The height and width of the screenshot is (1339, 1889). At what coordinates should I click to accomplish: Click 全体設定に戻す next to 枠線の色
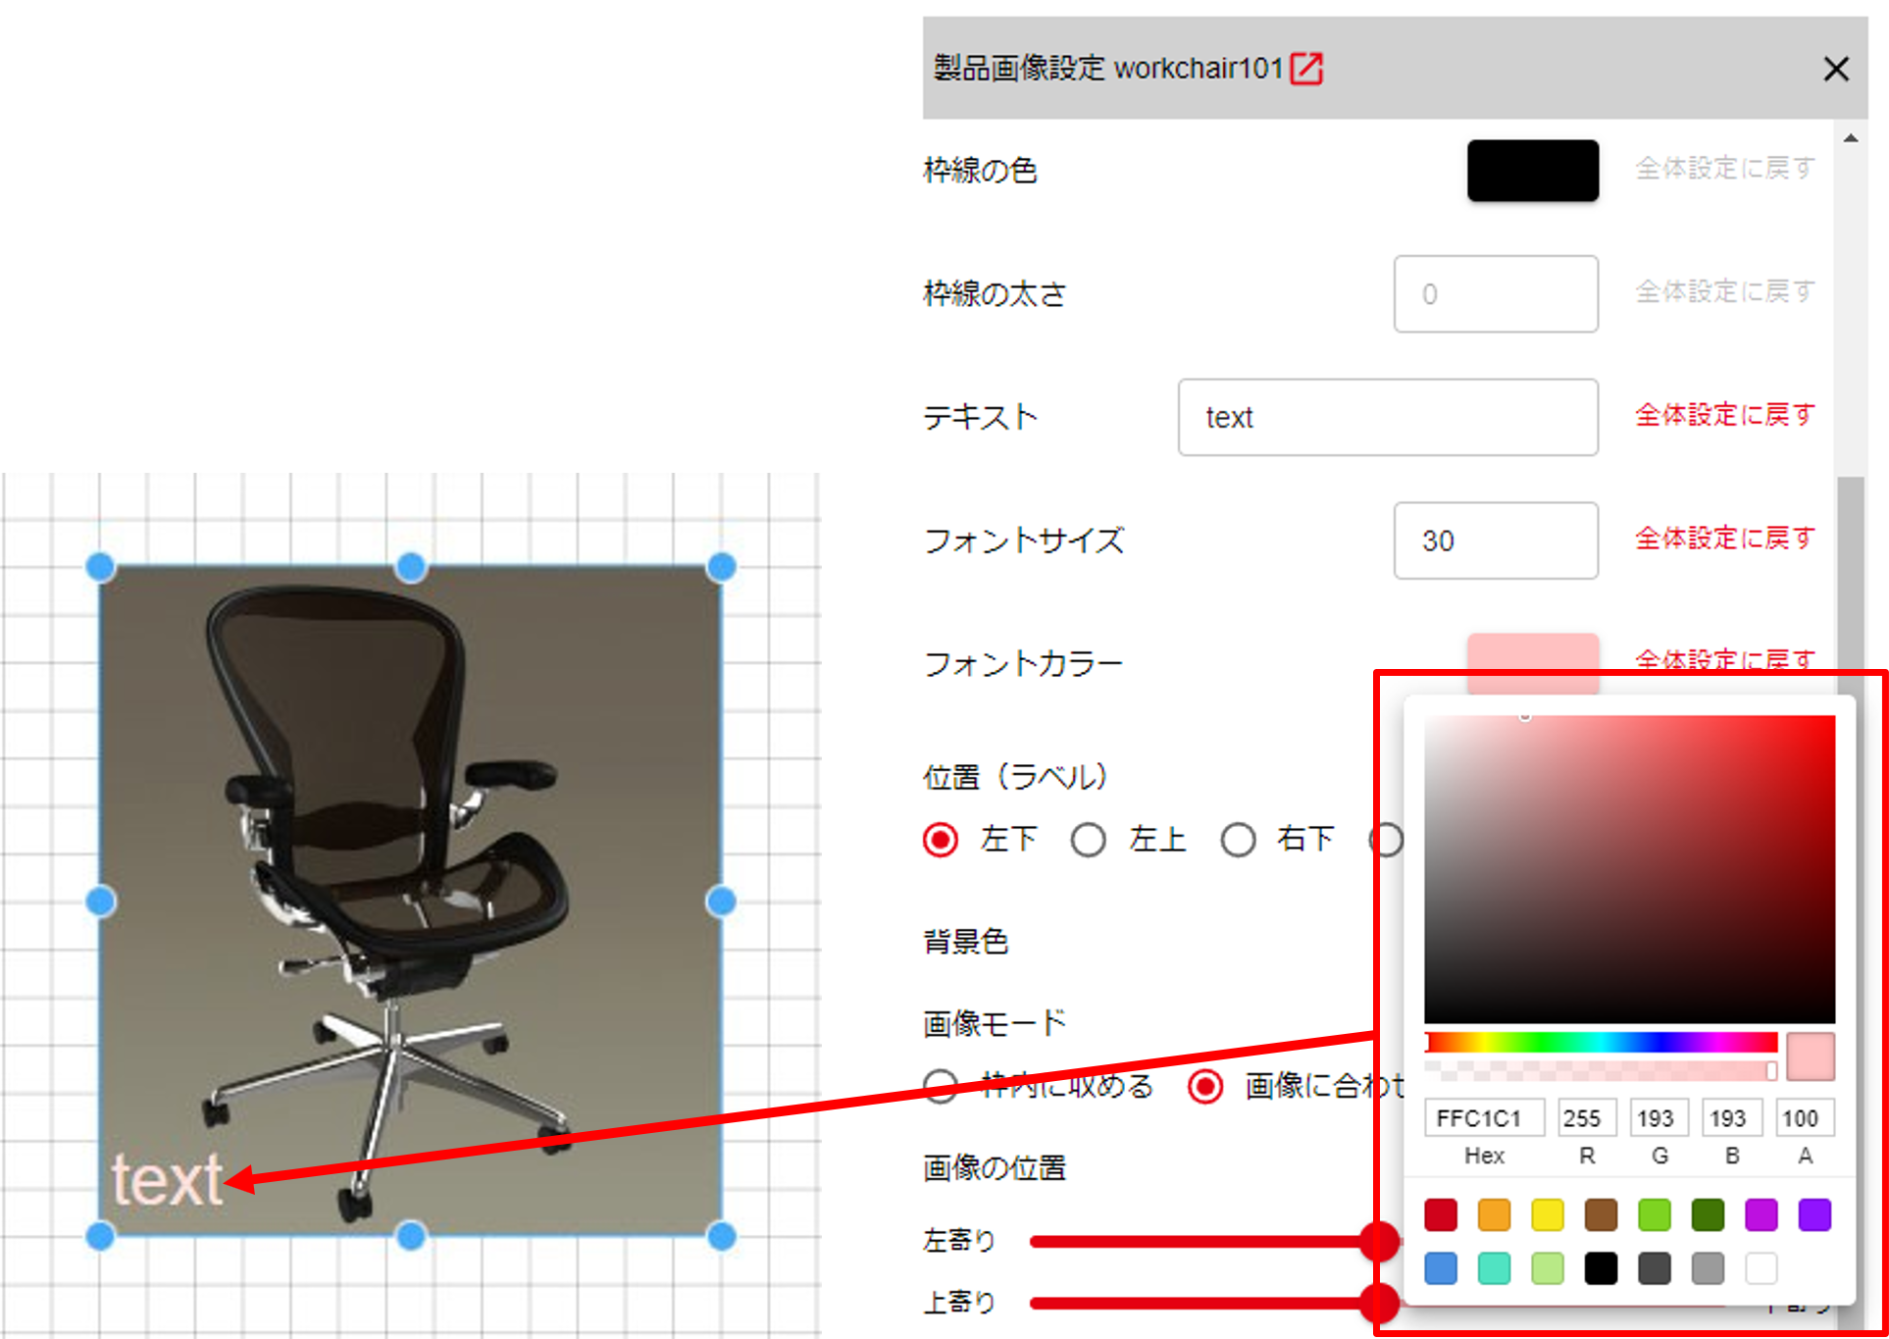click(1725, 169)
